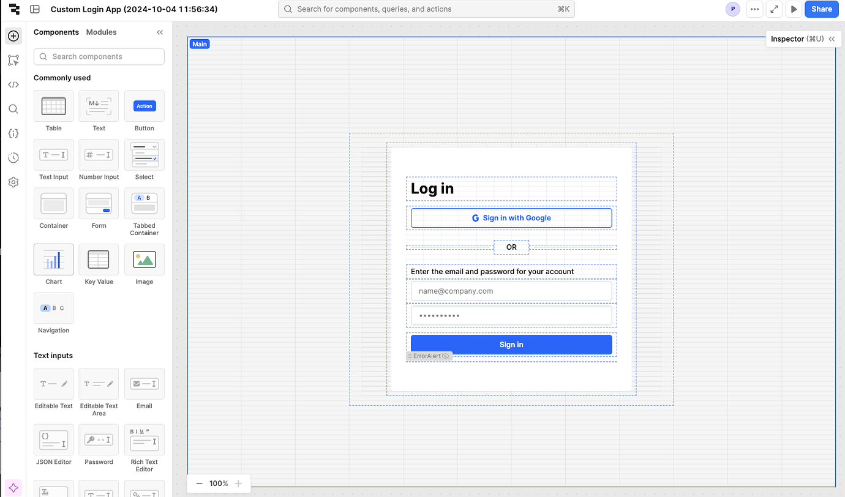Select the Main frame tab label
845x497 pixels.
coord(199,43)
